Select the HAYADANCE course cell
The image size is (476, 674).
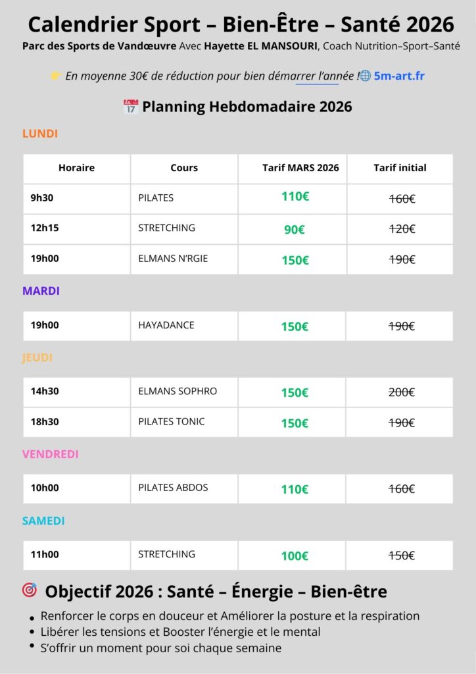click(166, 325)
